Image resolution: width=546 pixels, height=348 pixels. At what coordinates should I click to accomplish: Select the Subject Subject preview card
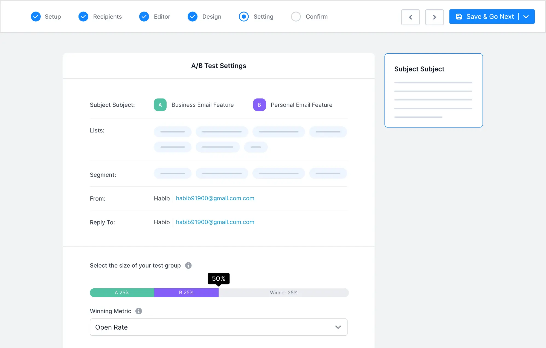tap(434, 90)
